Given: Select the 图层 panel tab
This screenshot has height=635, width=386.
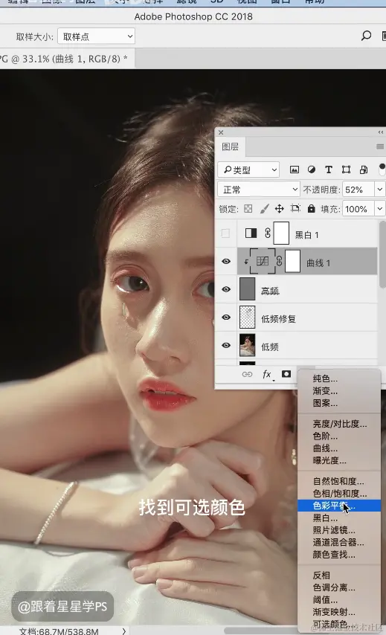Looking at the screenshot, I should [231, 146].
